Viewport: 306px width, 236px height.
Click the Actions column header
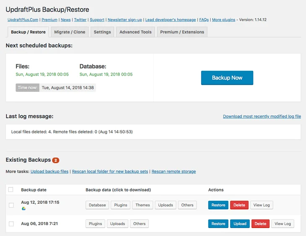coord(216,190)
